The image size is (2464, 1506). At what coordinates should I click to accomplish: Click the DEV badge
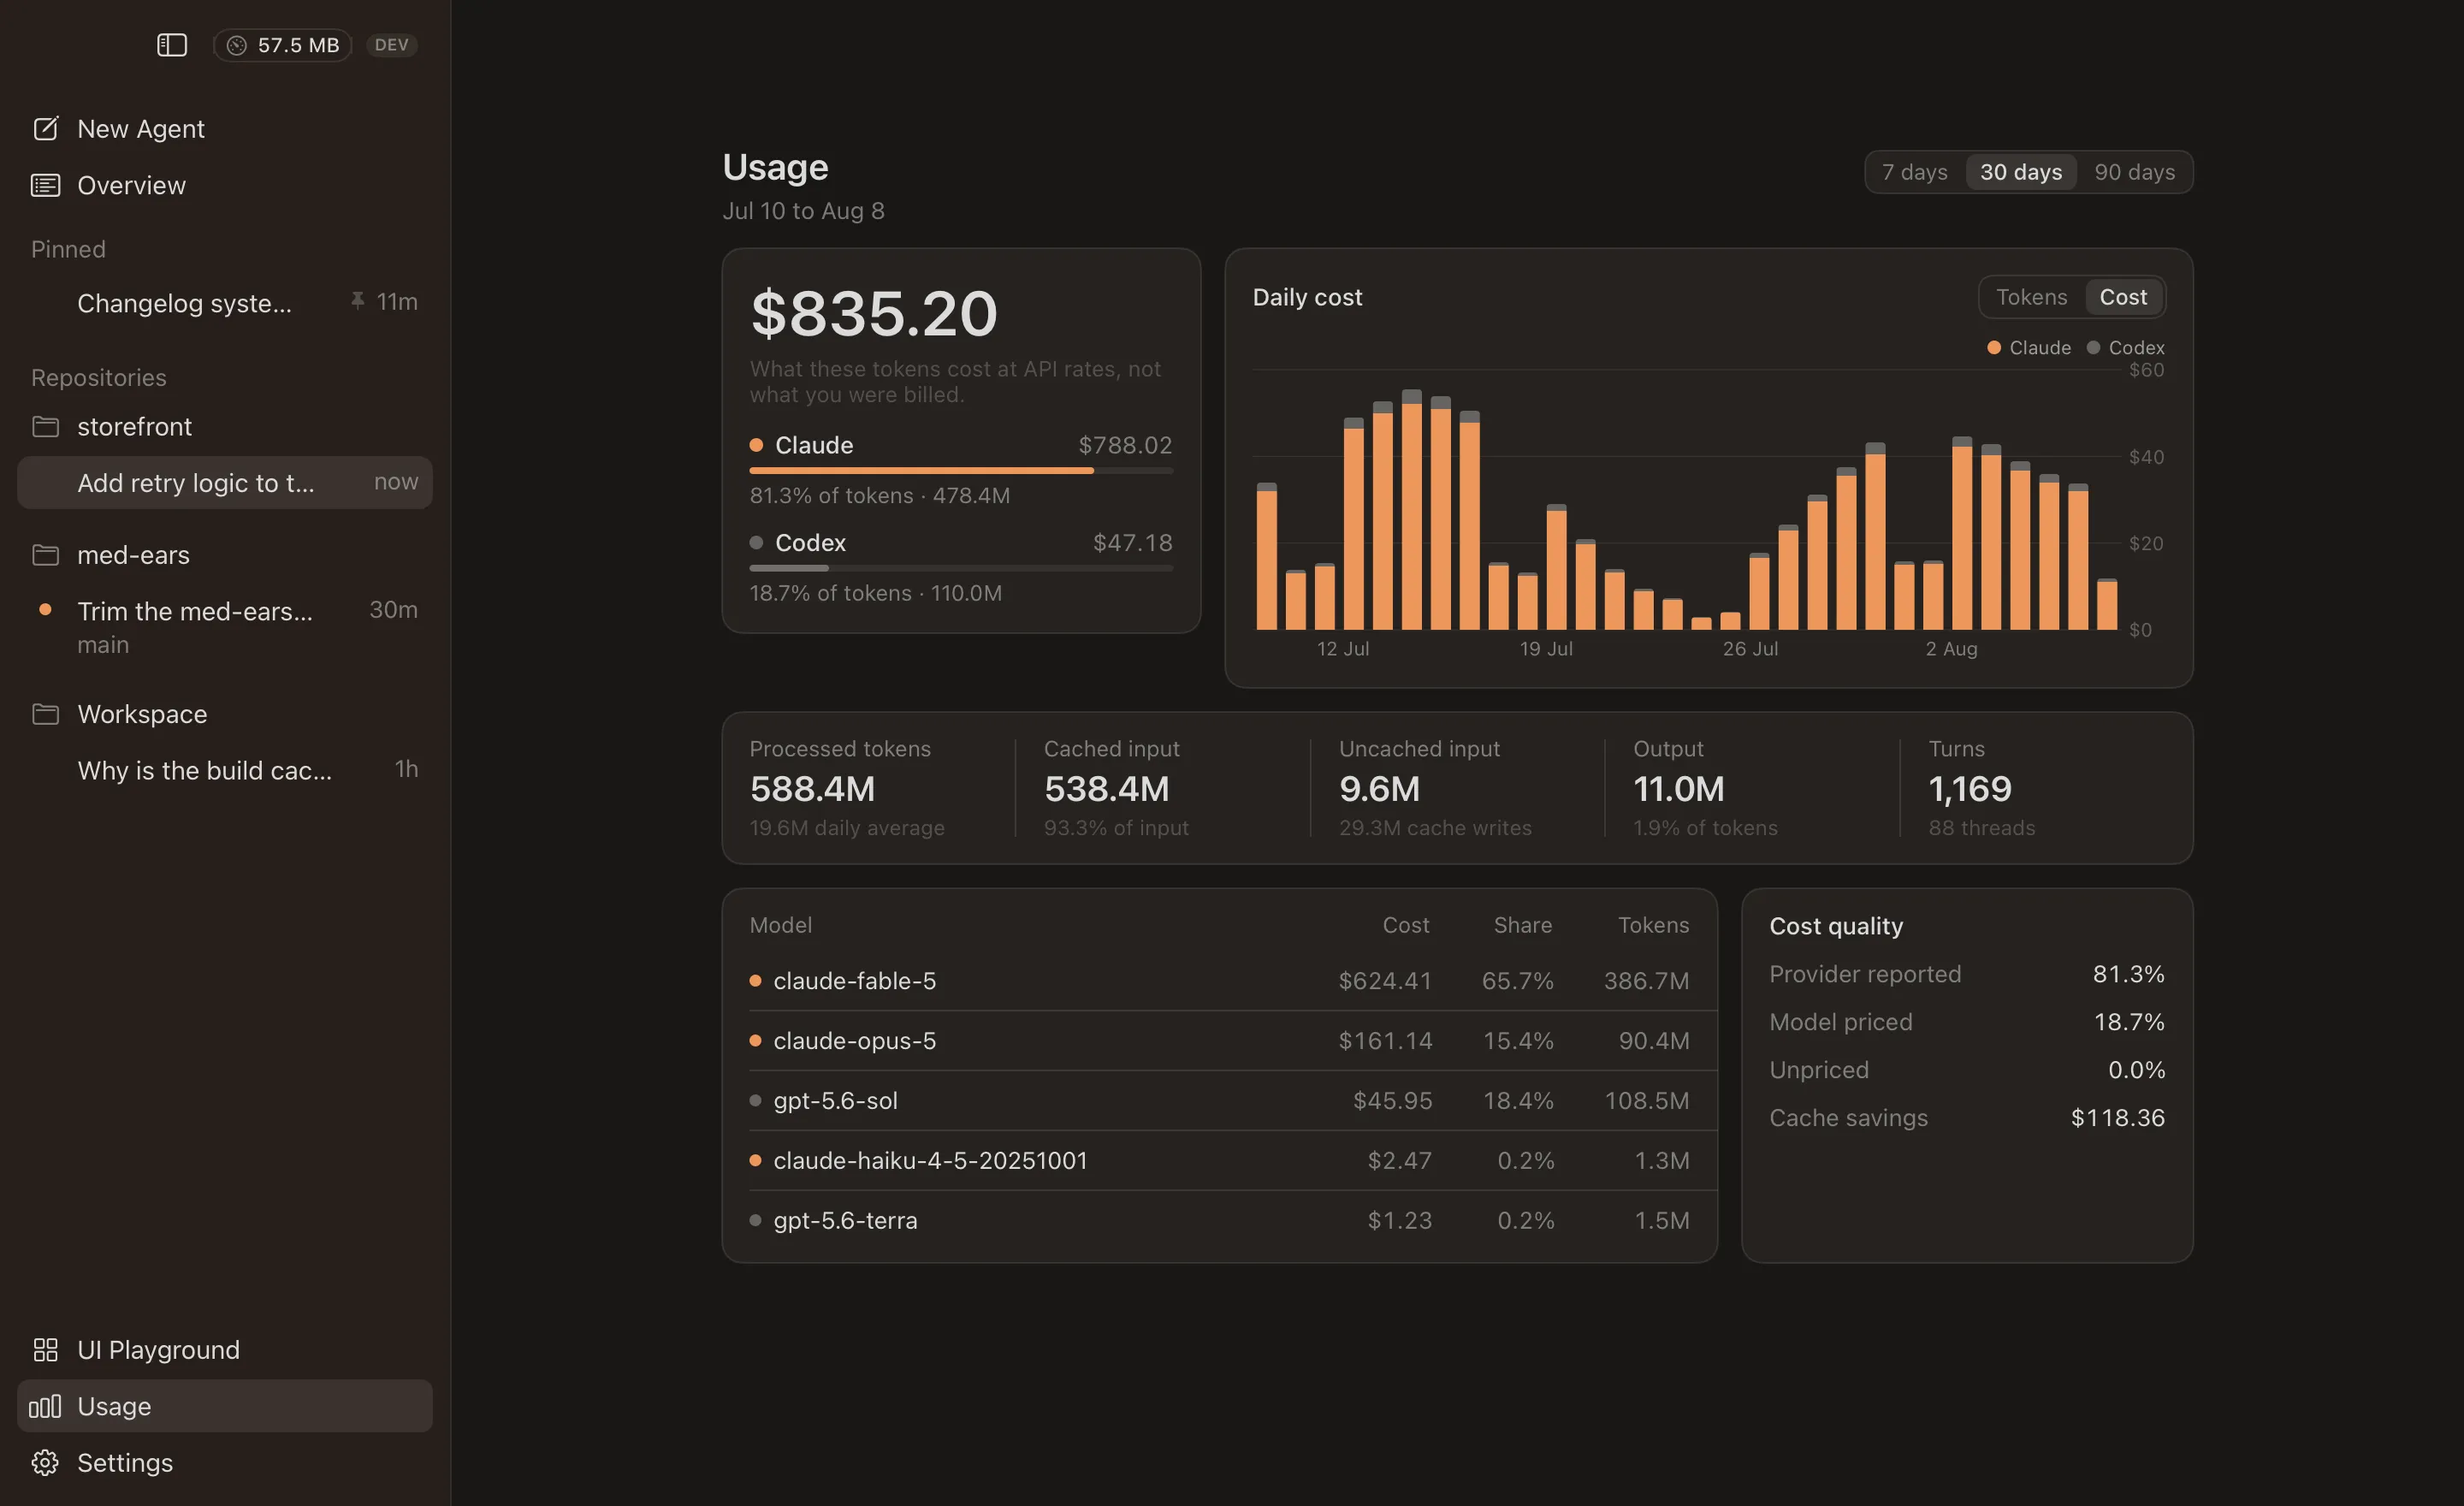point(391,45)
